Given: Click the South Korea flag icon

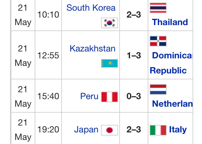Looking at the screenshot, I should pyautogui.click(x=110, y=23).
